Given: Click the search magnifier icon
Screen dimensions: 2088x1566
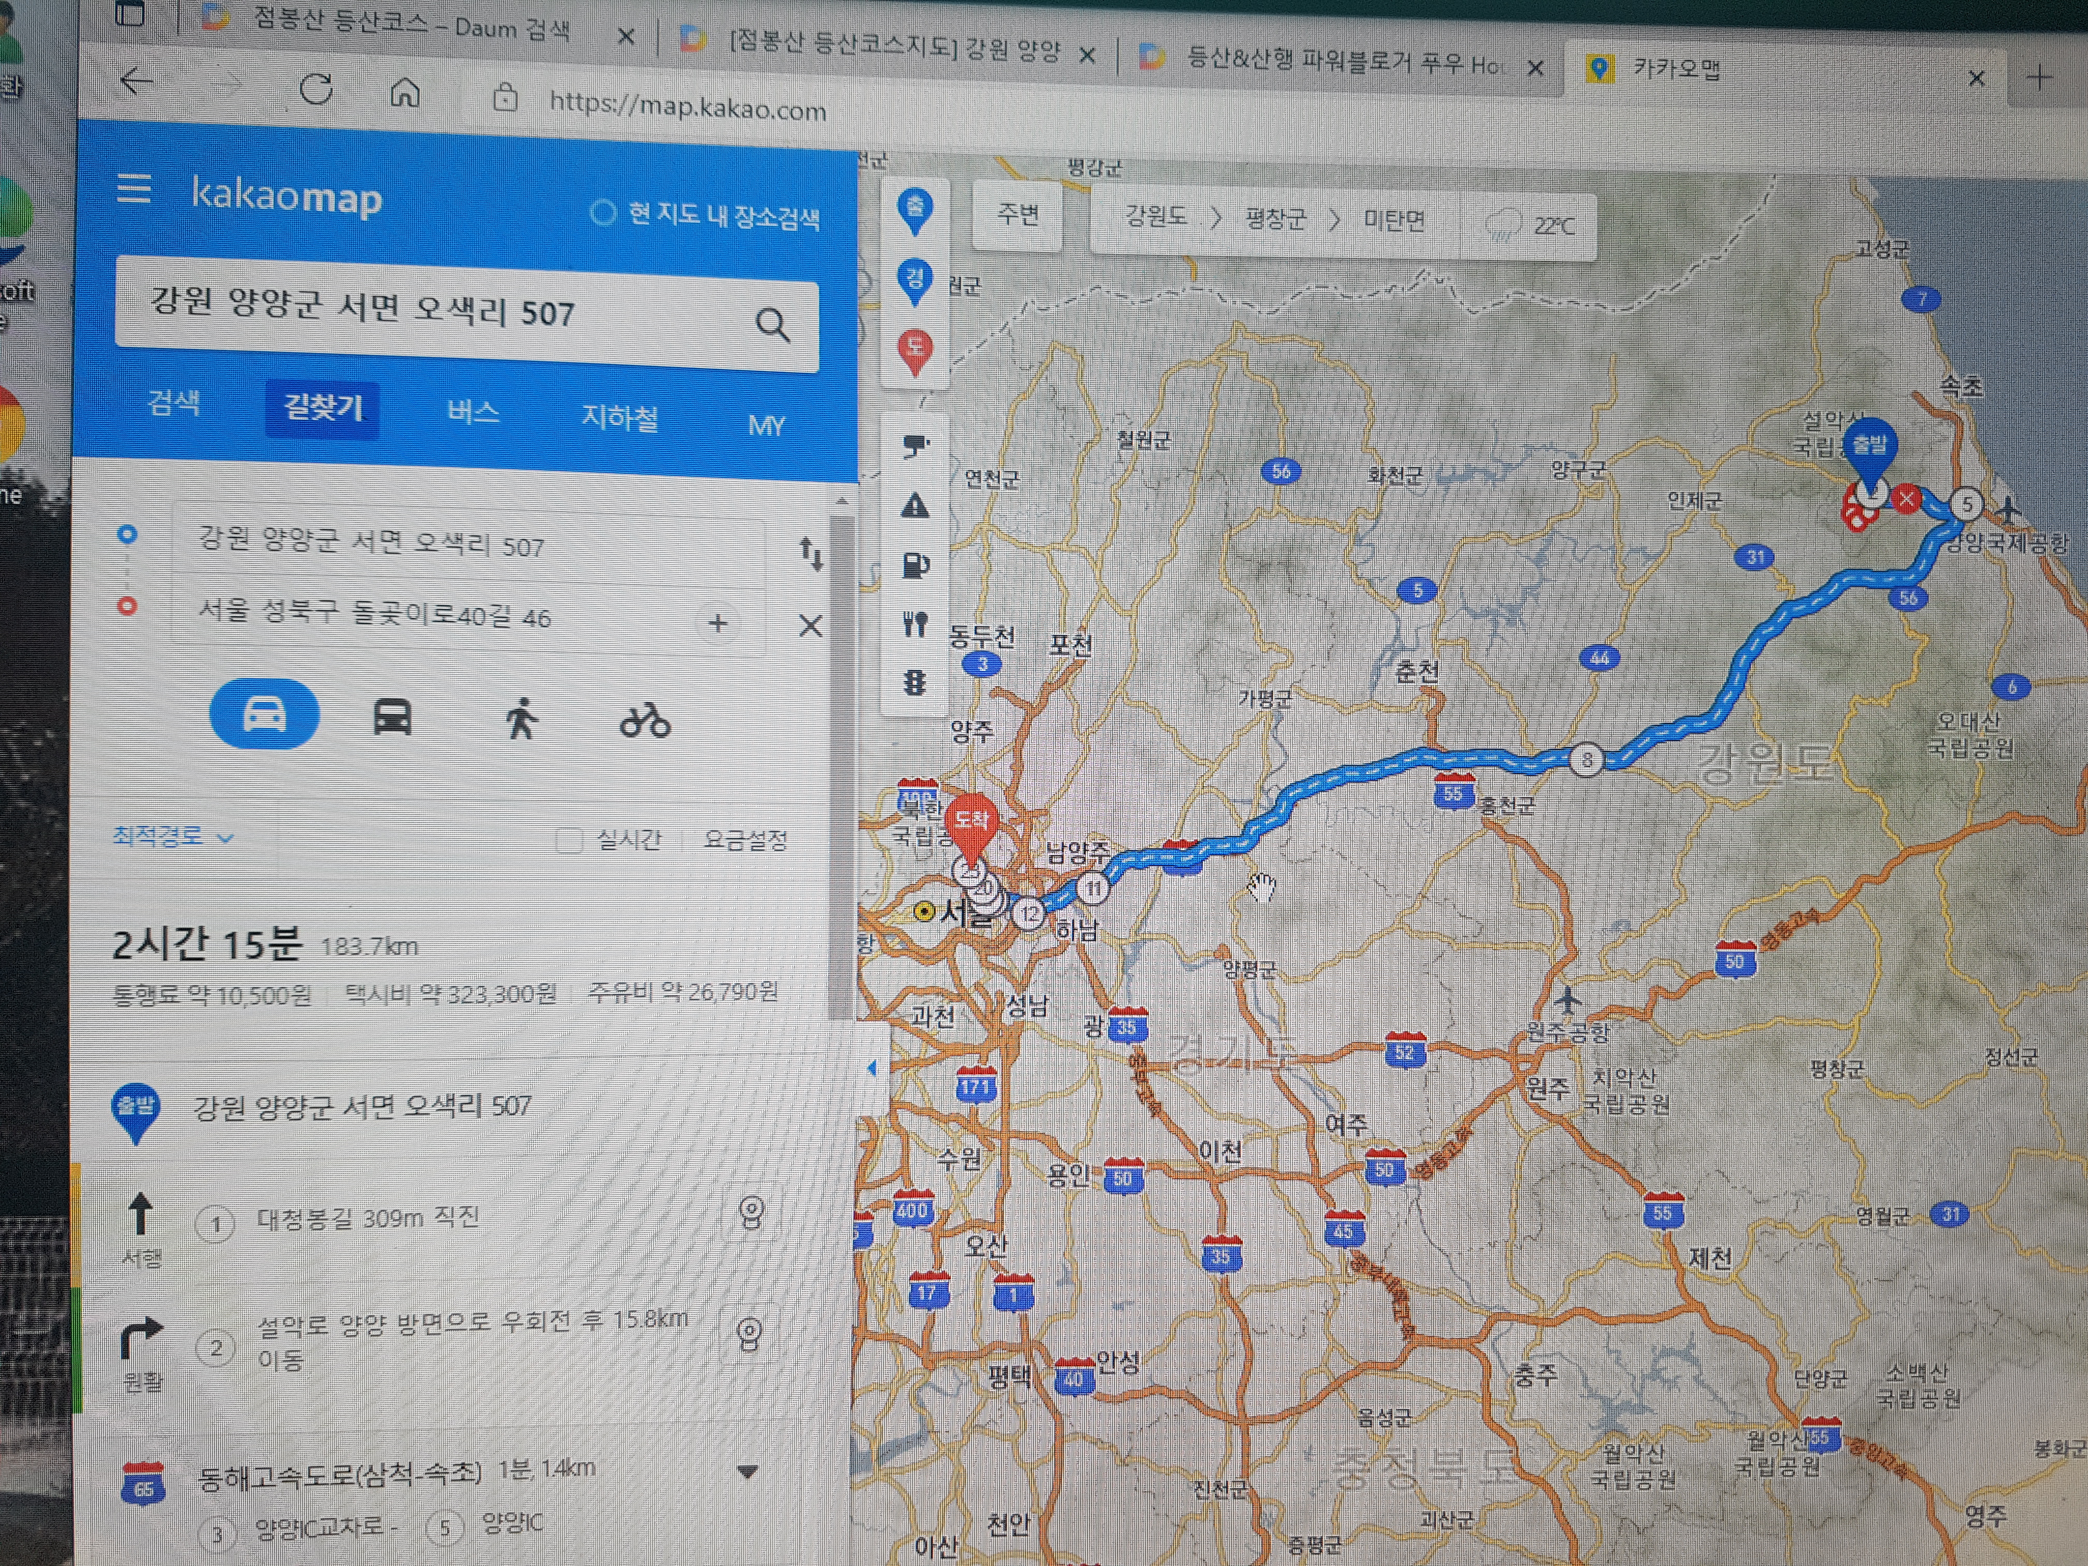Looking at the screenshot, I should pos(772,325).
